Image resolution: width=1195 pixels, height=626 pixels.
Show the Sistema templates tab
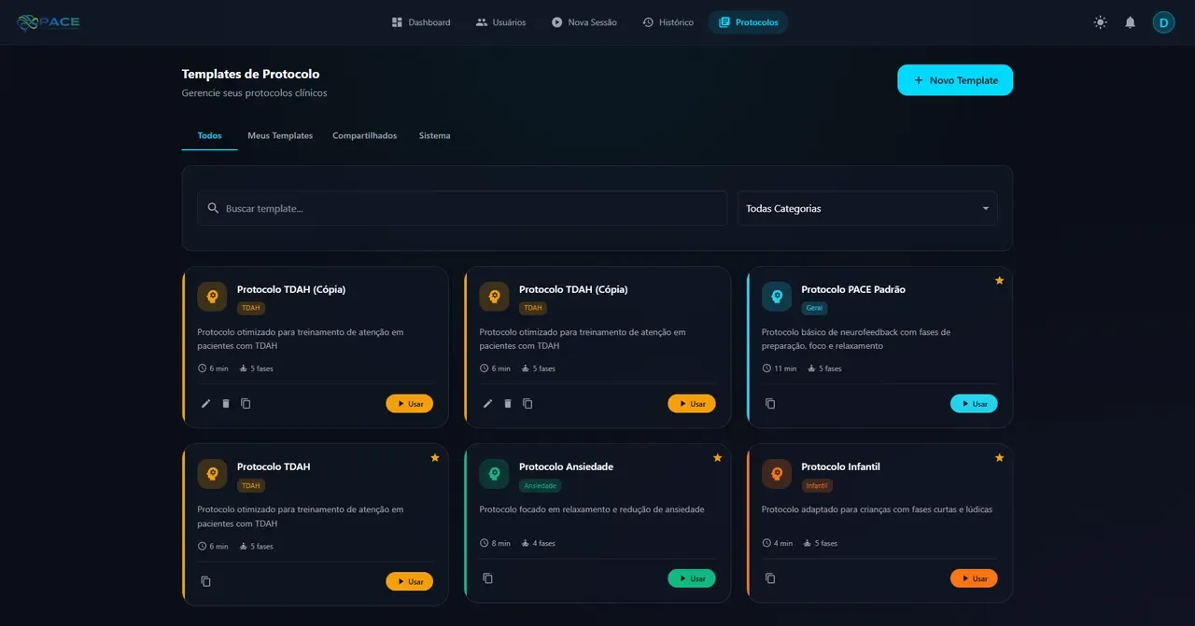click(435, 135)
